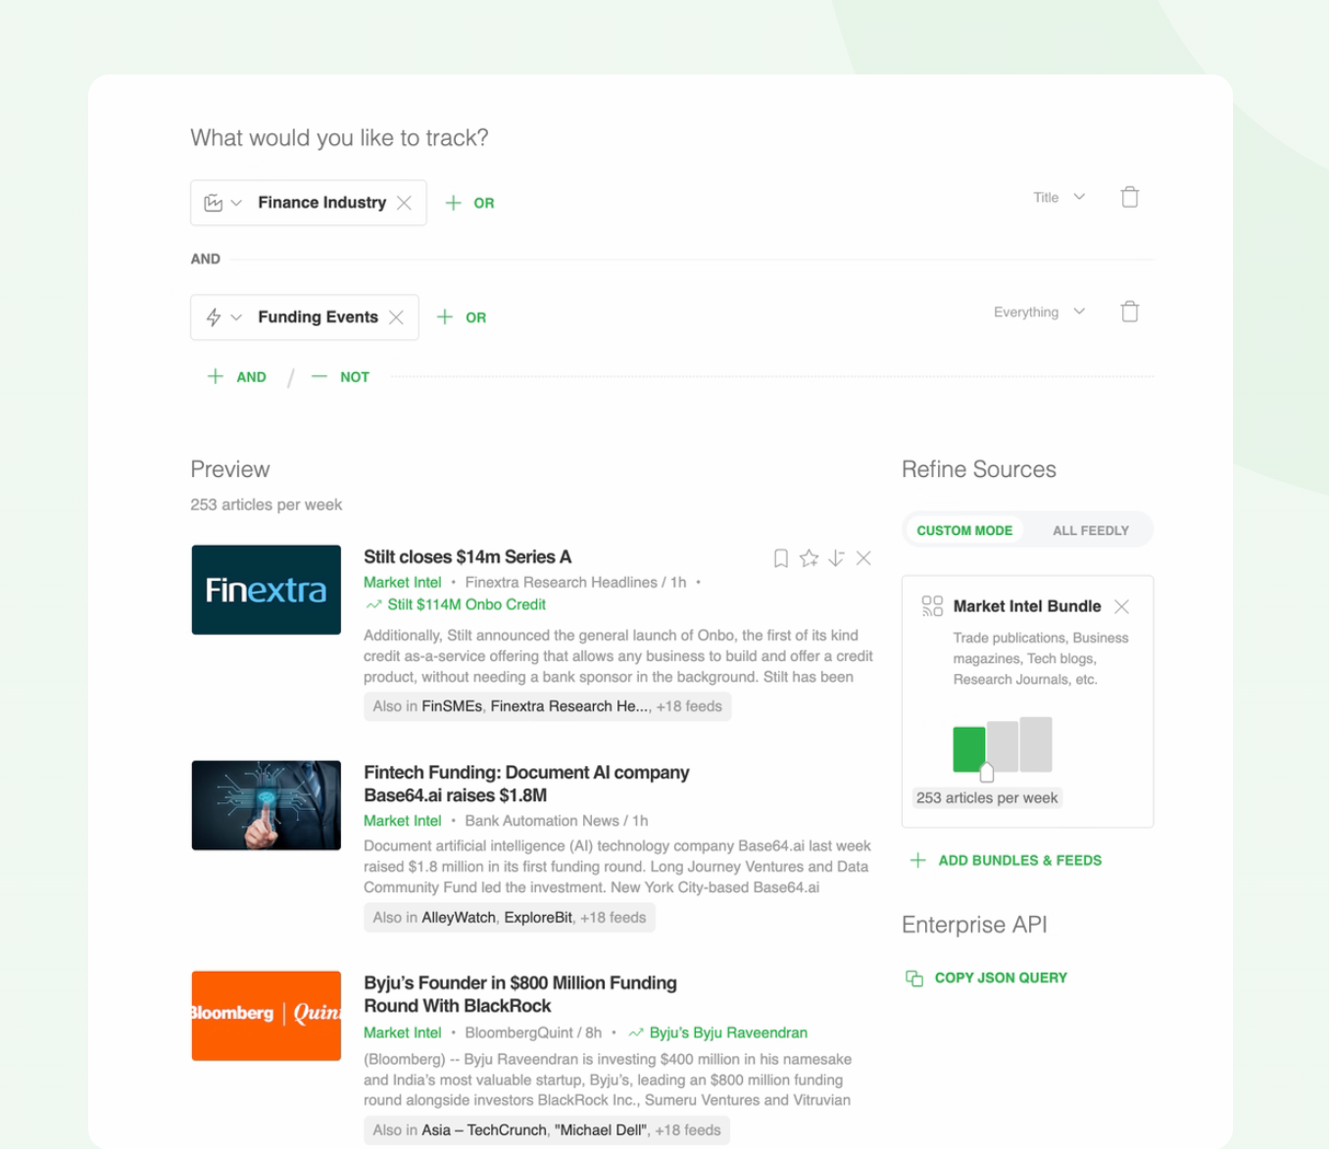Click the 253 articles per week label in bundle card
The image size is (1329, 1149).
pyautogui.click(x=987, y=797)
